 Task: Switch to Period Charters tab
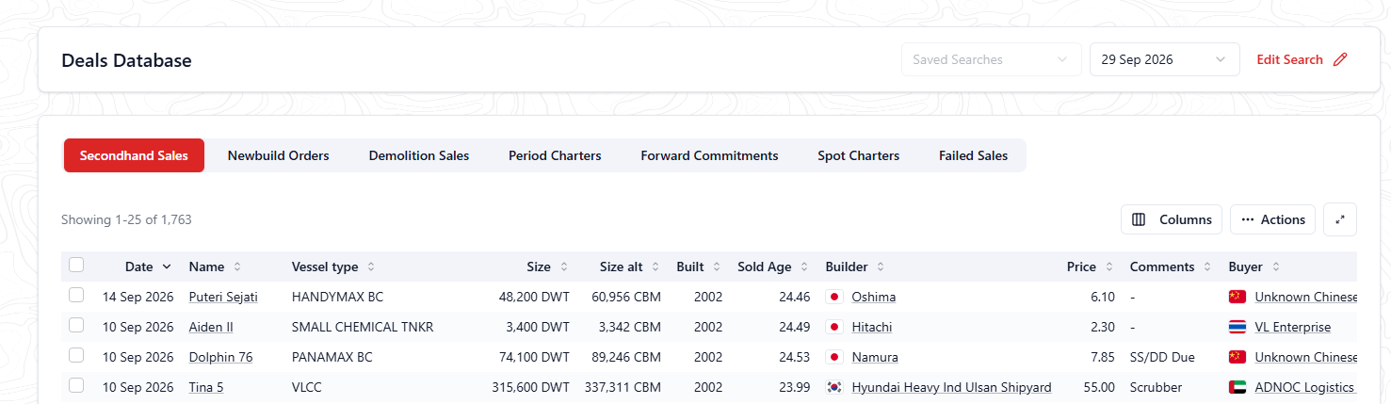pos(555,155)
